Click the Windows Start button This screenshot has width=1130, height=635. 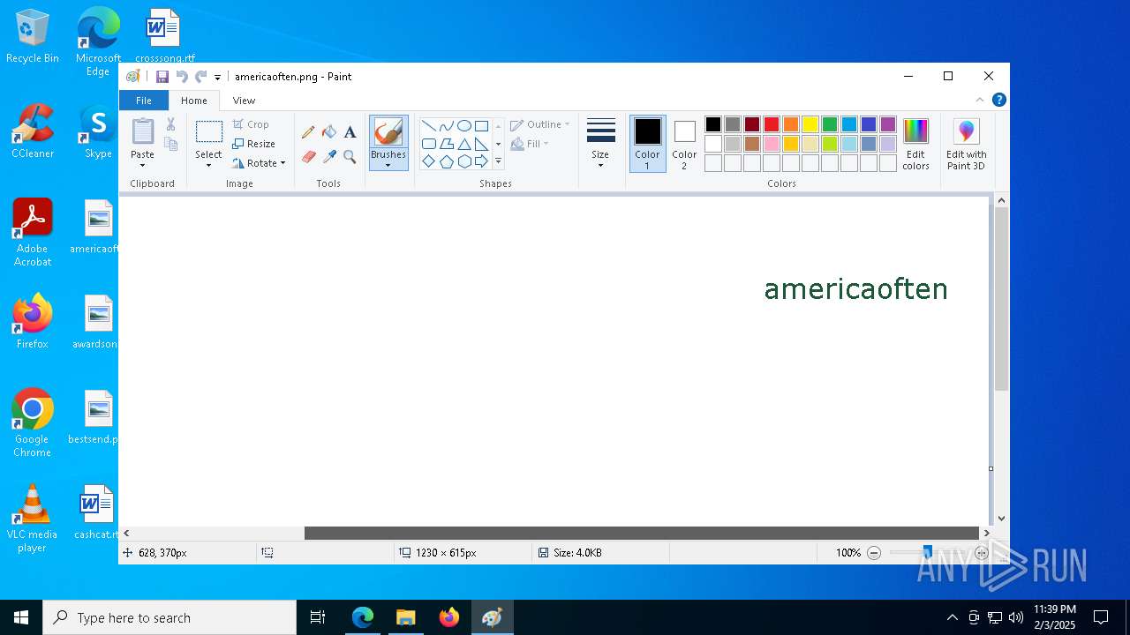point(21,617)
